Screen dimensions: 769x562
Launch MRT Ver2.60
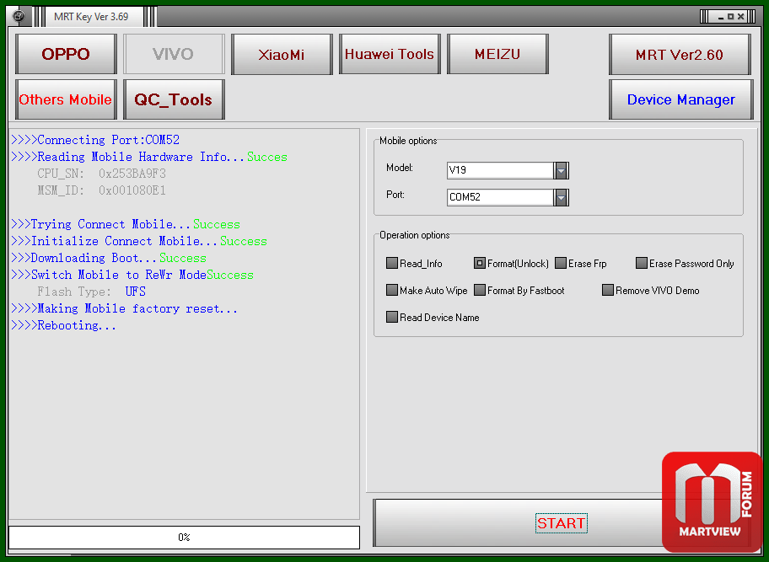click(680, 55)
